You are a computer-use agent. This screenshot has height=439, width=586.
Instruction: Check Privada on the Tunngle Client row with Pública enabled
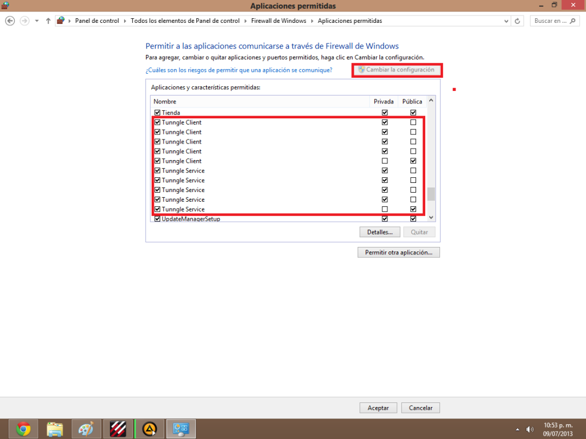pos(385,161)
